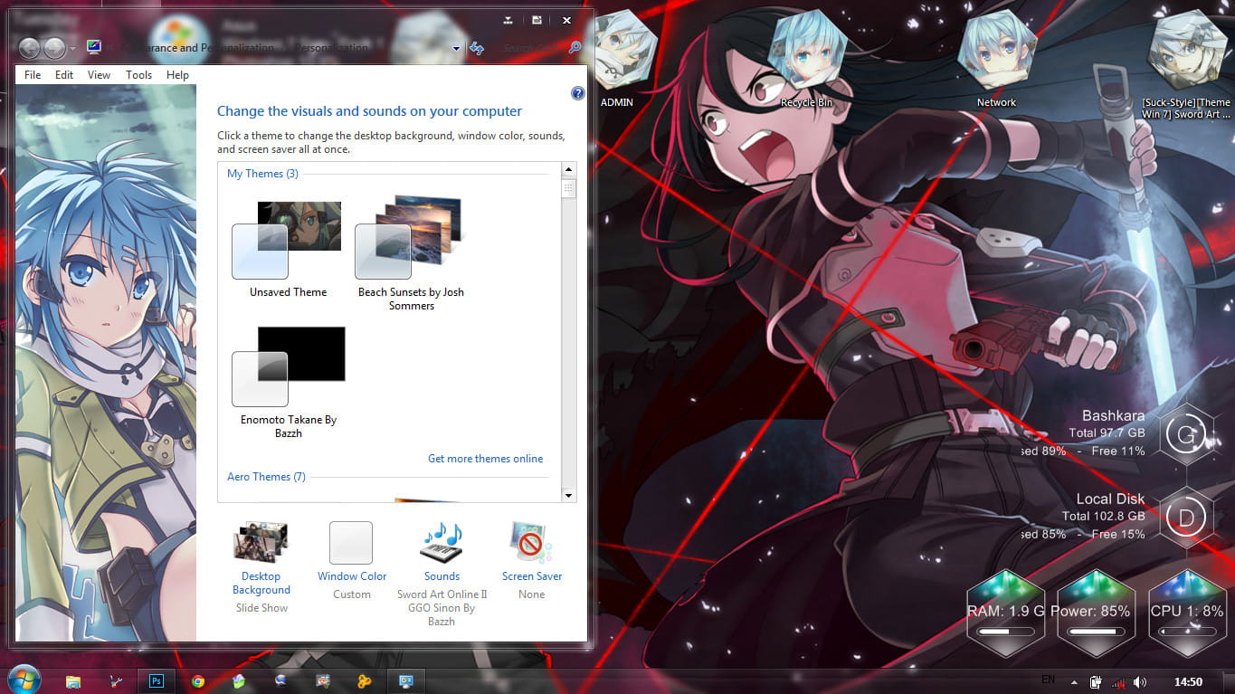
Task: Click the refresh icon beside the address bar
Action: click(477, 48)
